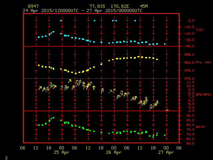Click the '6.0' wind speed axis value
The height and width of the screenshot is (160, 213).
pyautogui.click(x=191, y=100)
